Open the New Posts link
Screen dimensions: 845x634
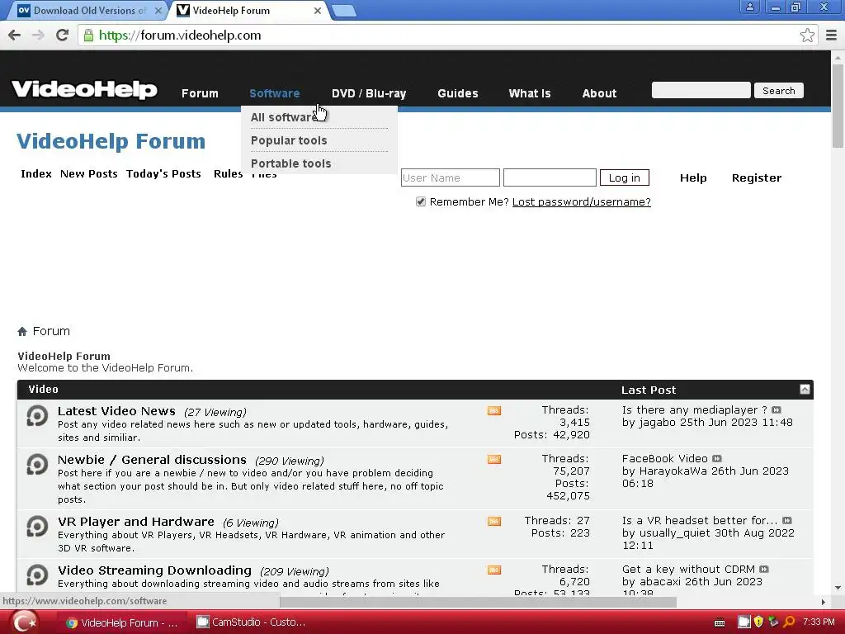(89, 173)
